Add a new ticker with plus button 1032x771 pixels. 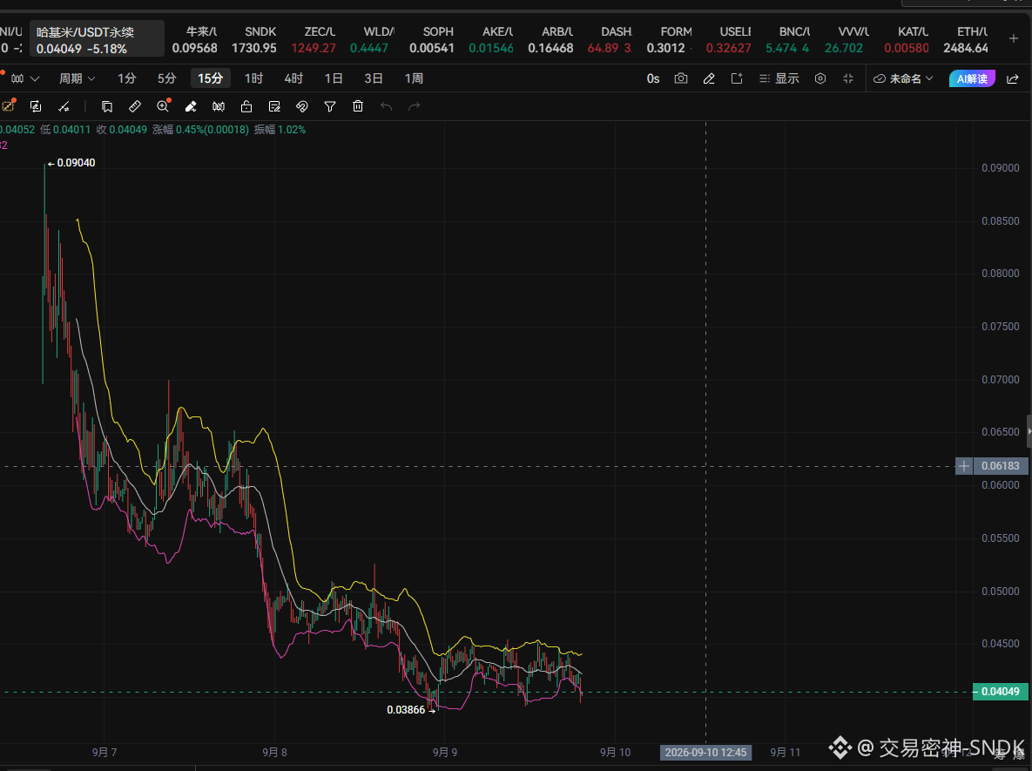point(1014,39)
